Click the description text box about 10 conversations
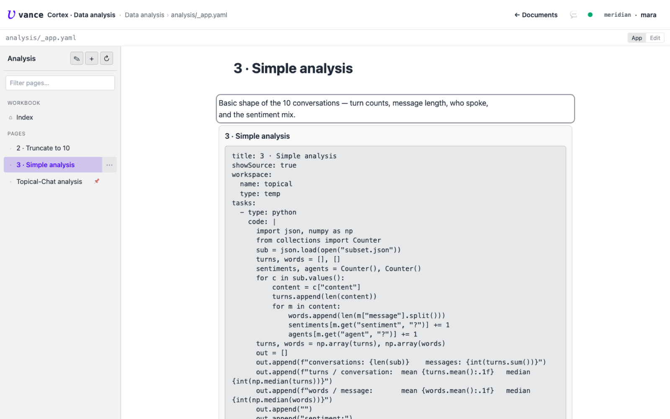The image size is (670, 419). pyautogui.click(x=395, y=109)
